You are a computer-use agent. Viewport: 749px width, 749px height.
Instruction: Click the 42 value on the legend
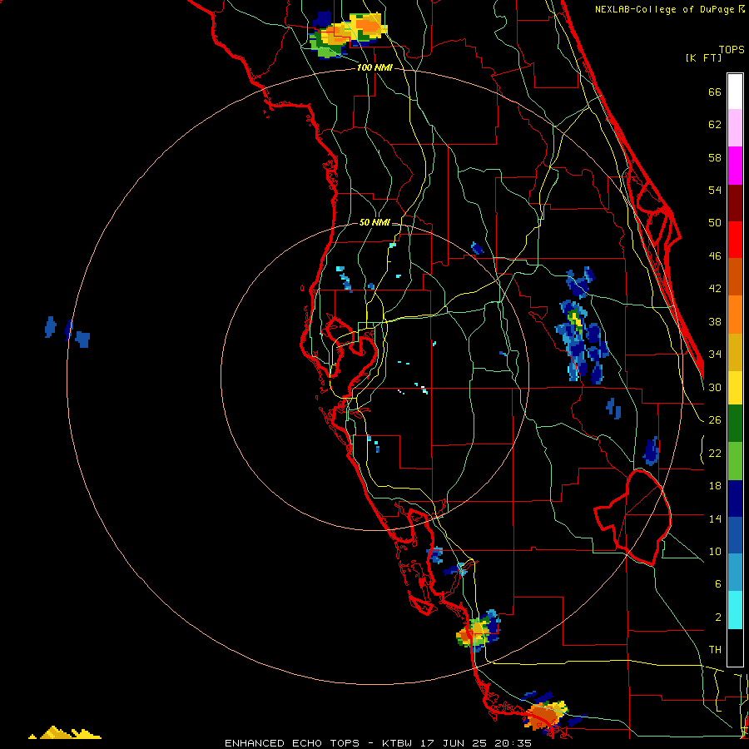715,289
